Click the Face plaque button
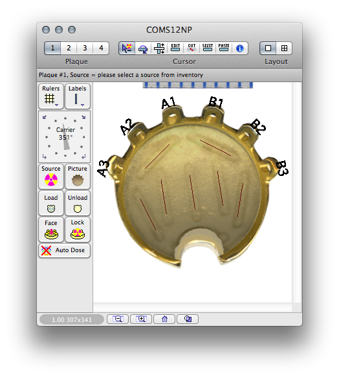The image size is (339, 377). [51, 230]
